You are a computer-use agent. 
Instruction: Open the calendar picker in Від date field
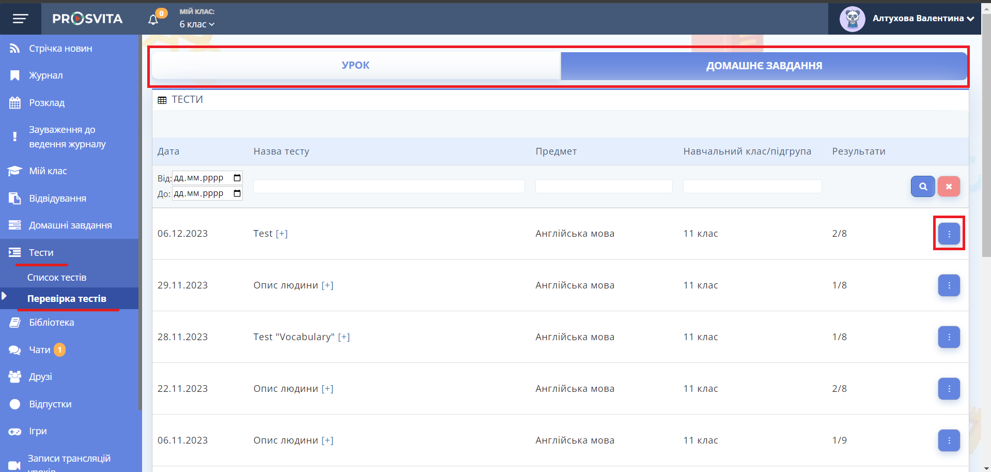(237, 178)
